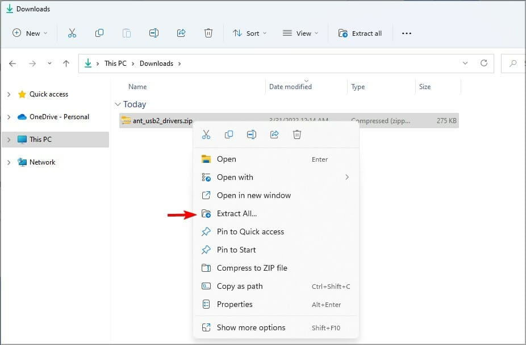526x345 pixels.
Task: Open the View options dropdown
Action: 300,33
